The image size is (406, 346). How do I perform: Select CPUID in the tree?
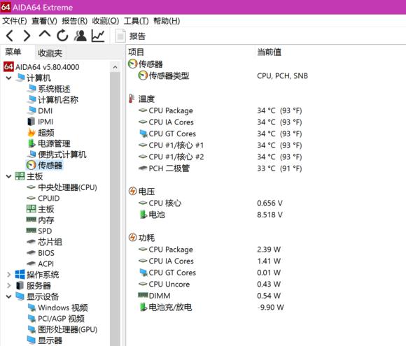point(49,199)
